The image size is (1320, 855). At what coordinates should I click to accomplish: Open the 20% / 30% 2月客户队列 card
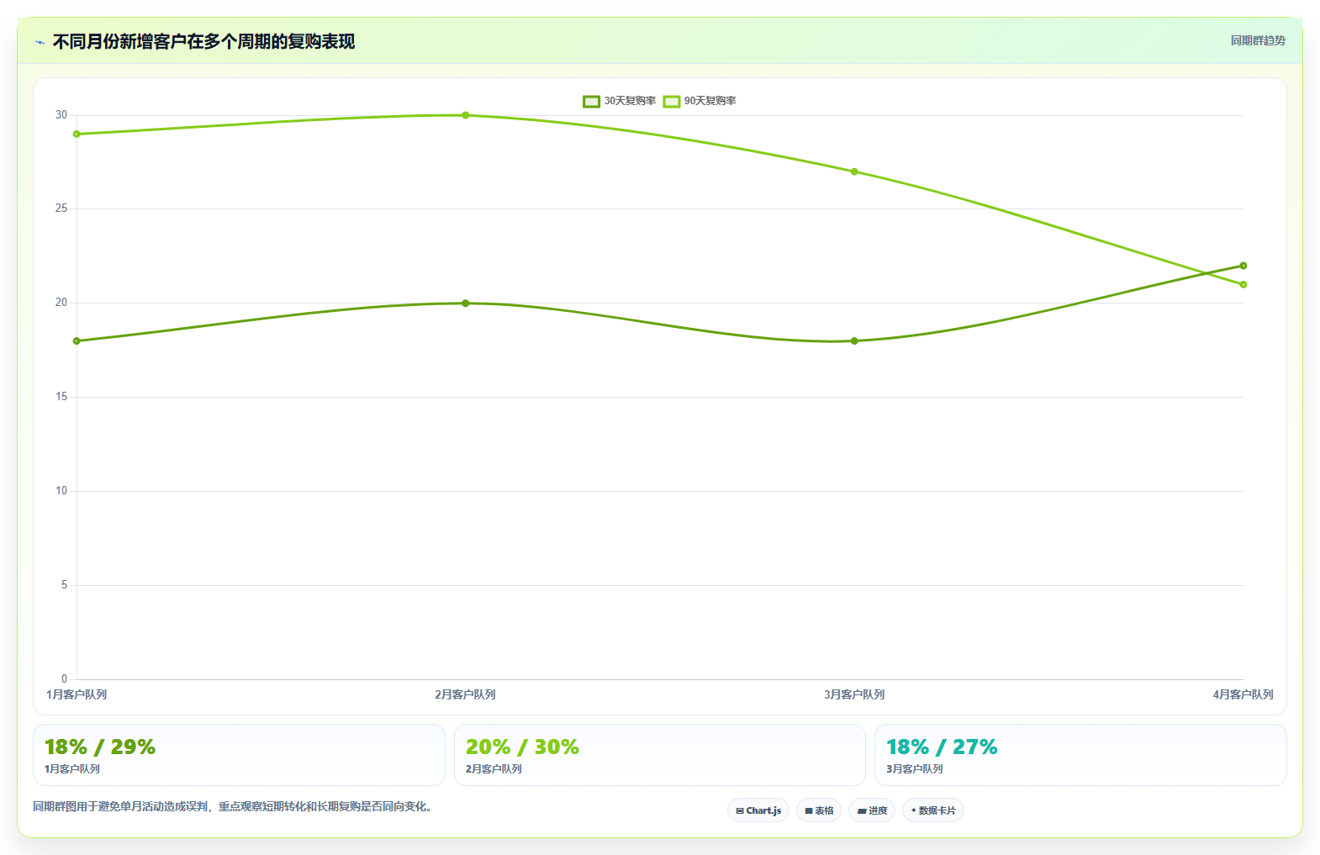pos(660,755)
